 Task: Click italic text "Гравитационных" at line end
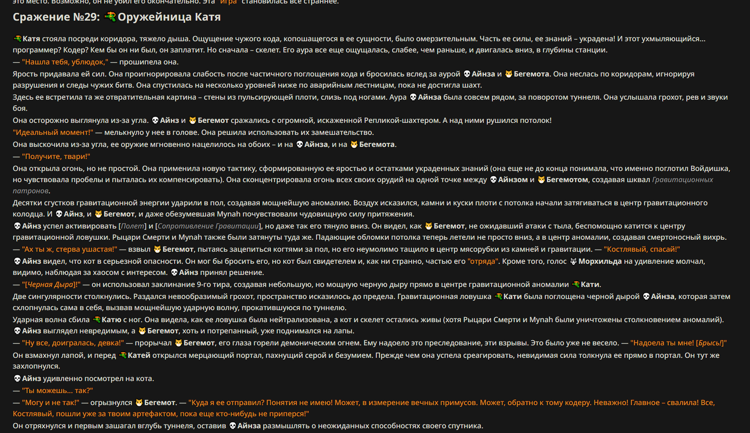tap(682, 180)
